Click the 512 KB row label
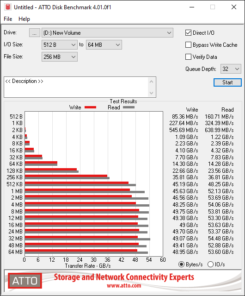 click(x=14, y=184)
